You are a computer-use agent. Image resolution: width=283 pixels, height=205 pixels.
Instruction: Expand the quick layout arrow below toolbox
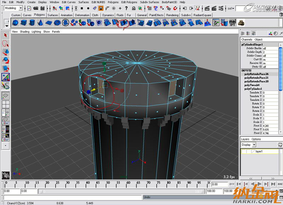pyautogui.click(x=5, y=145)
